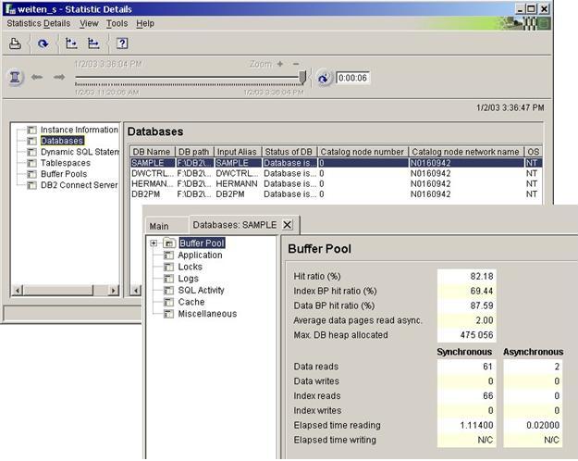
Task: Select Dynamic SQL Statements tree node
Action: 80,152
